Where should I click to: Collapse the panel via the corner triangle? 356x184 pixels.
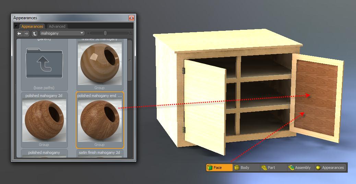pyautogui.click(x=16, y=26)
